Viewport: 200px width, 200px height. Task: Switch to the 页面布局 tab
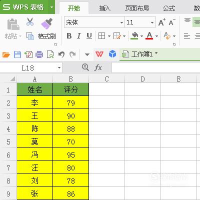click(137, 8)
